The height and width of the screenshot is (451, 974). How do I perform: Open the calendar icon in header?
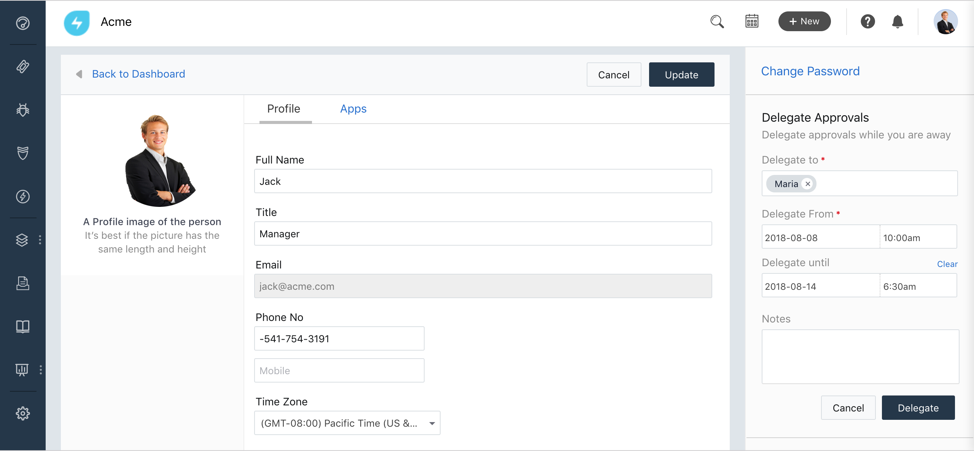751,22
